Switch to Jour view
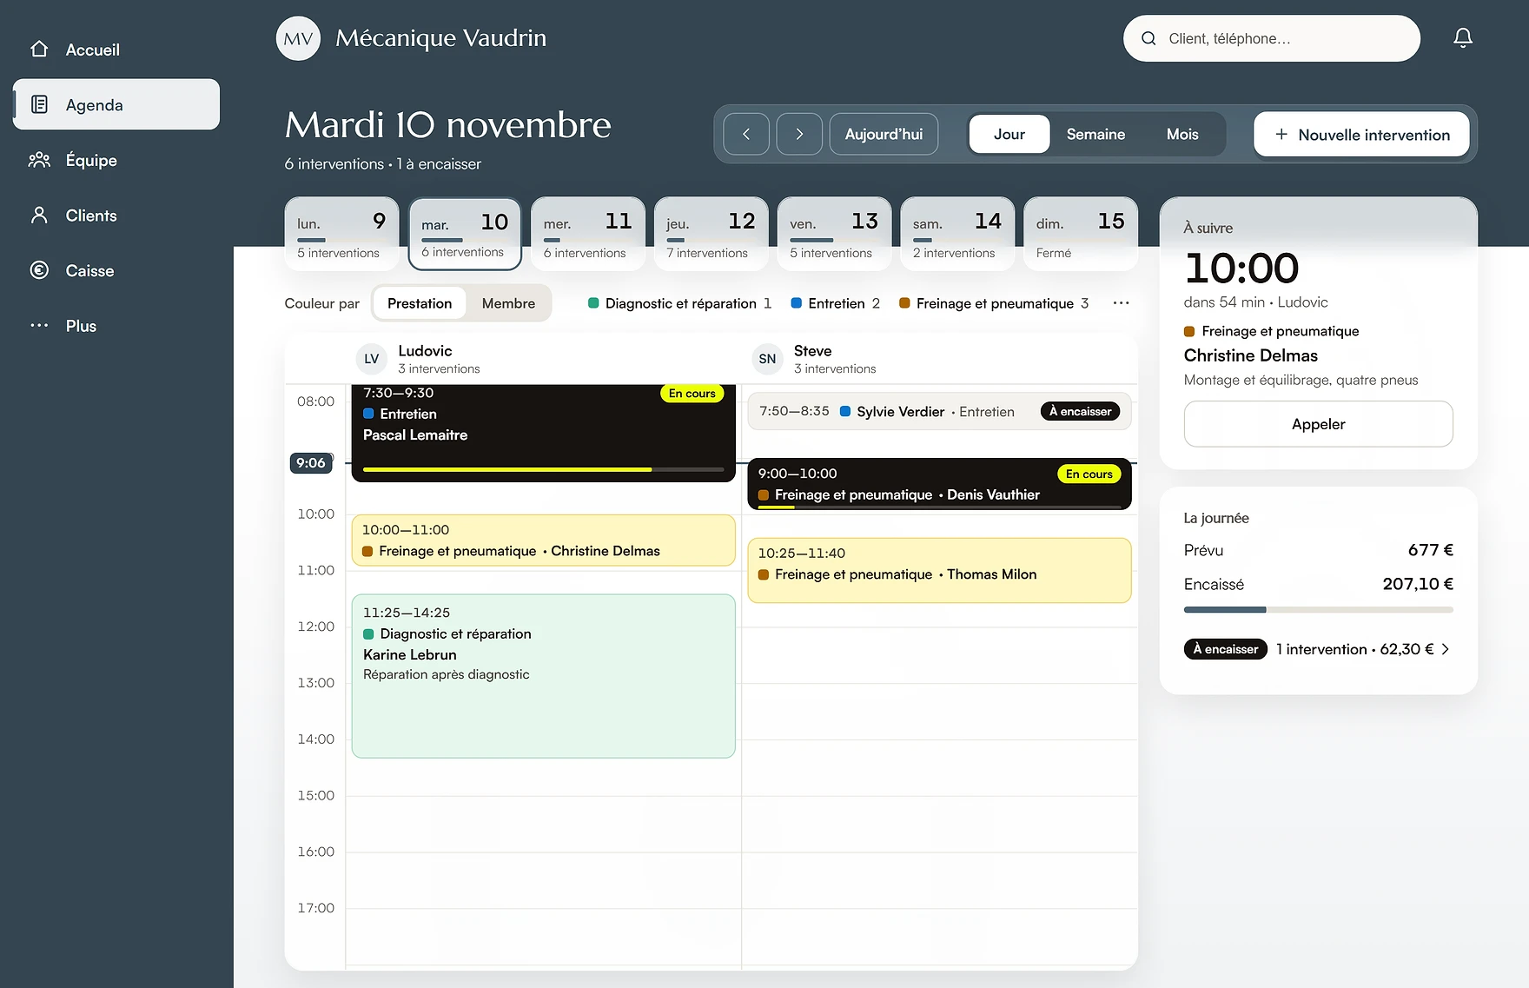The width and height of the screenshot is (1529, 988). tap(1009, 134)
